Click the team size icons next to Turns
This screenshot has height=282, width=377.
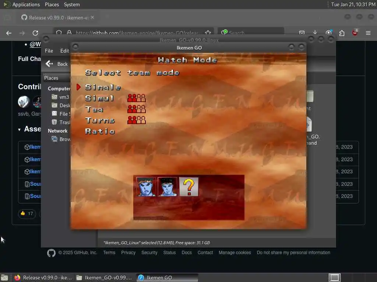pos(136,120)
